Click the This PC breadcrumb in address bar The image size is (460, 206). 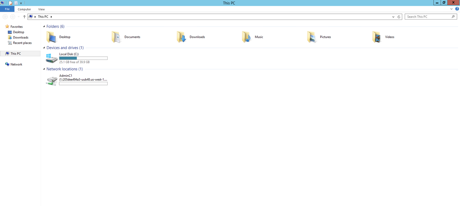click(43, 17)
